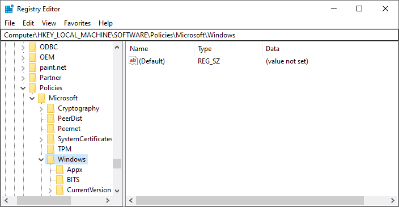The image size is (399, 207).
Task: Select the OEM folder icon
Action: coord(32,57)
